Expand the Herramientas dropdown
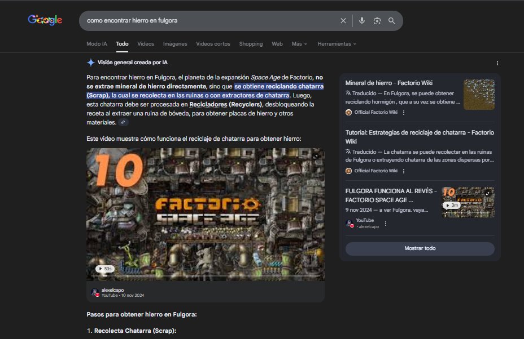Viewport: 524px width, 339px height. pos(337,44)
